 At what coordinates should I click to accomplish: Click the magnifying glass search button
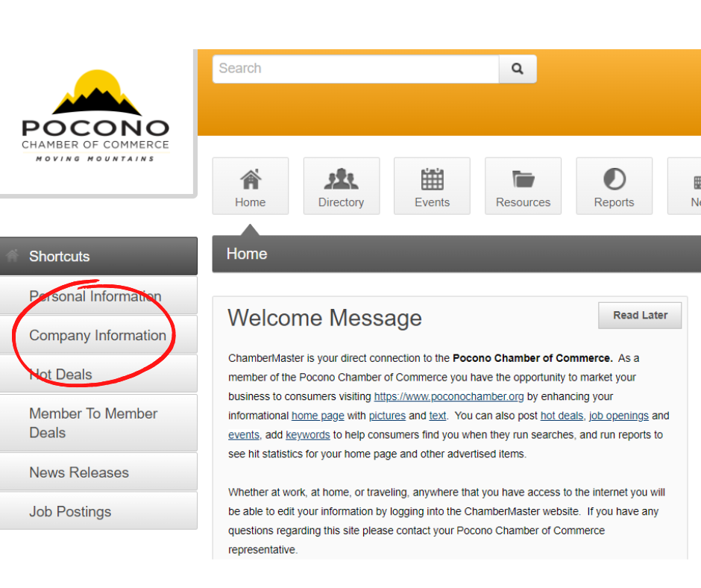pos(518,69)
